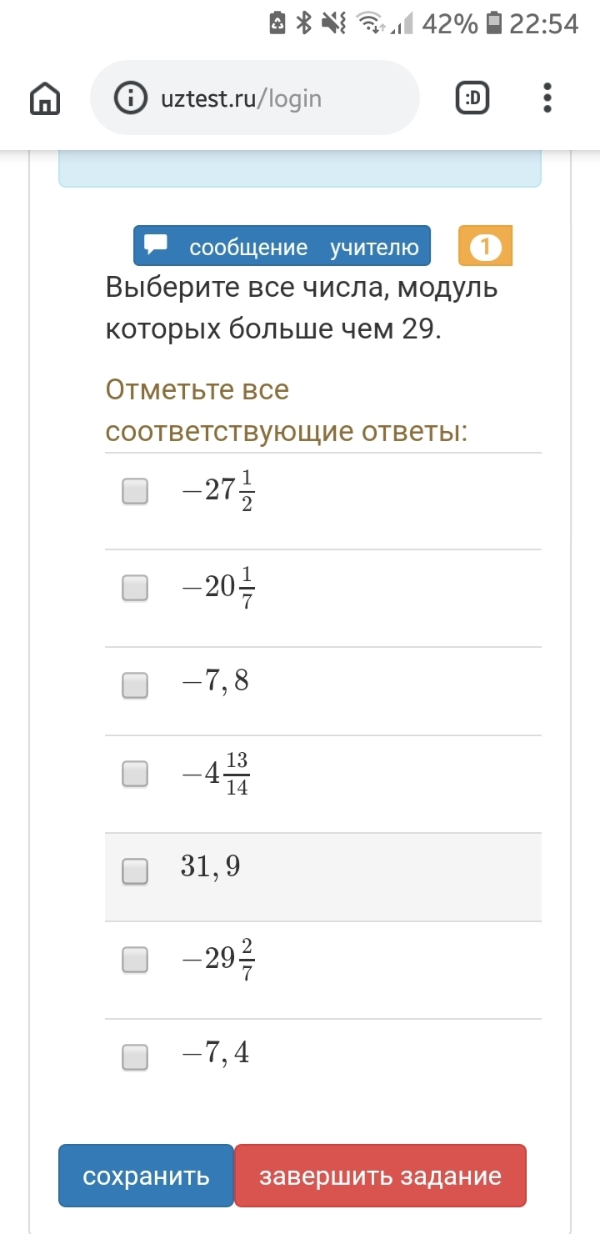
Task: Tap the muted sound status icon
Action: (334, 24)
